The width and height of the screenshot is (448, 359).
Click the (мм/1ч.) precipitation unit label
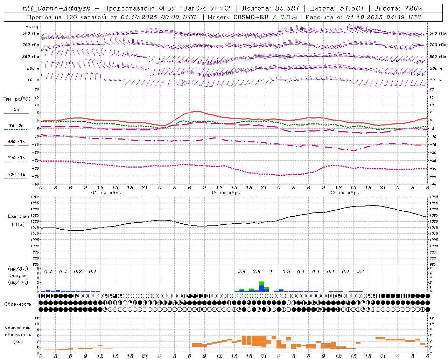point(18,282)
